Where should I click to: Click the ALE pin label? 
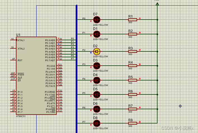point(20,77)
